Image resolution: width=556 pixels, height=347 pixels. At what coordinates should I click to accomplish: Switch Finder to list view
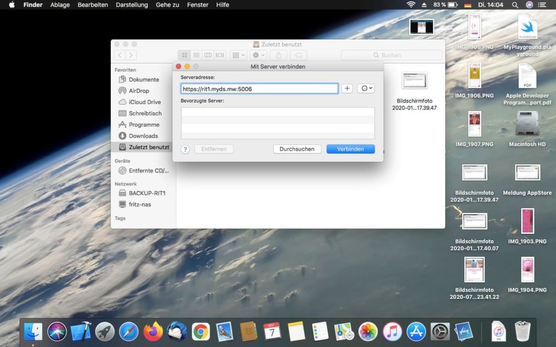tap(196, 55)
